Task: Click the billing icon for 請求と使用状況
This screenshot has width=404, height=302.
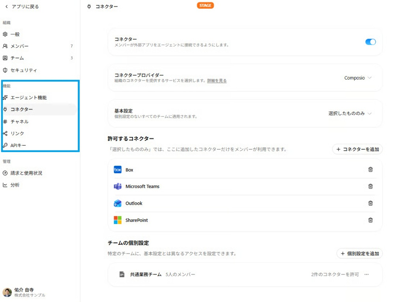Action: (x=5, y=173)
